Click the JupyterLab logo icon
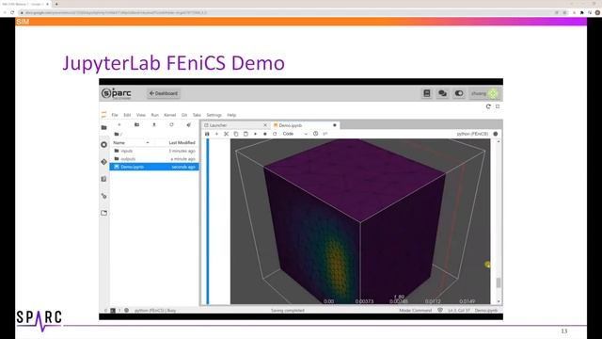The height and width of the screenshot is (339, 602). [x=103, y=115]
